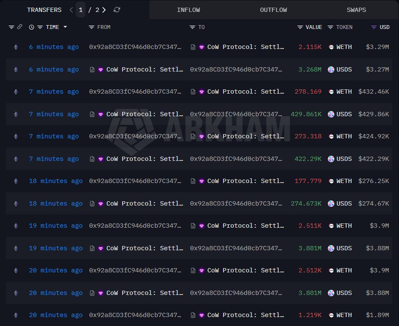
Task: Open the '19 minutes ago' link on USDS $3.88M row
Action: click(x=56, y=248)
